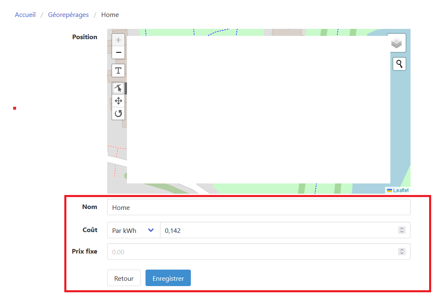
Task: Zoom in on the map
Action: 118,40
